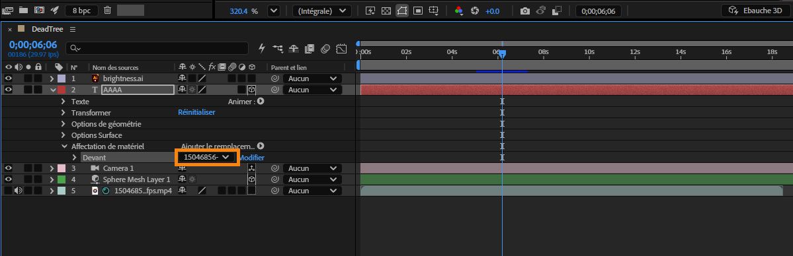Toggle mask and shape path visibility
This screenshot has width=793, height=256.
pos(402,11)
